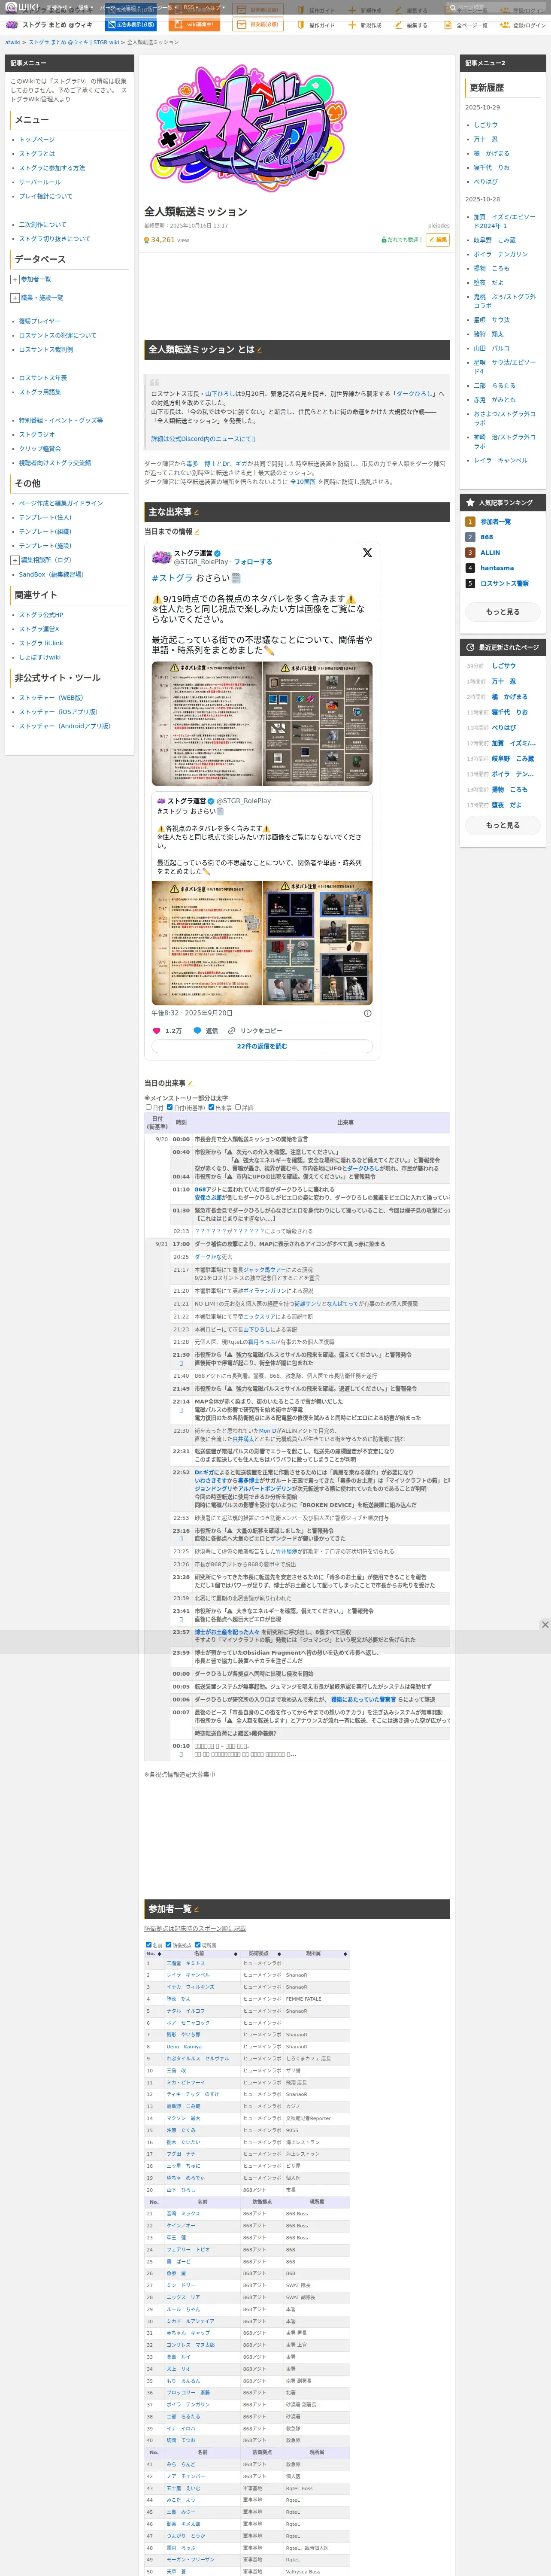The image size is (551, 2576).
Task: Click the sort arrows on the first 名前 column header
Action: pyautogui.click(x=236, y=1954)
